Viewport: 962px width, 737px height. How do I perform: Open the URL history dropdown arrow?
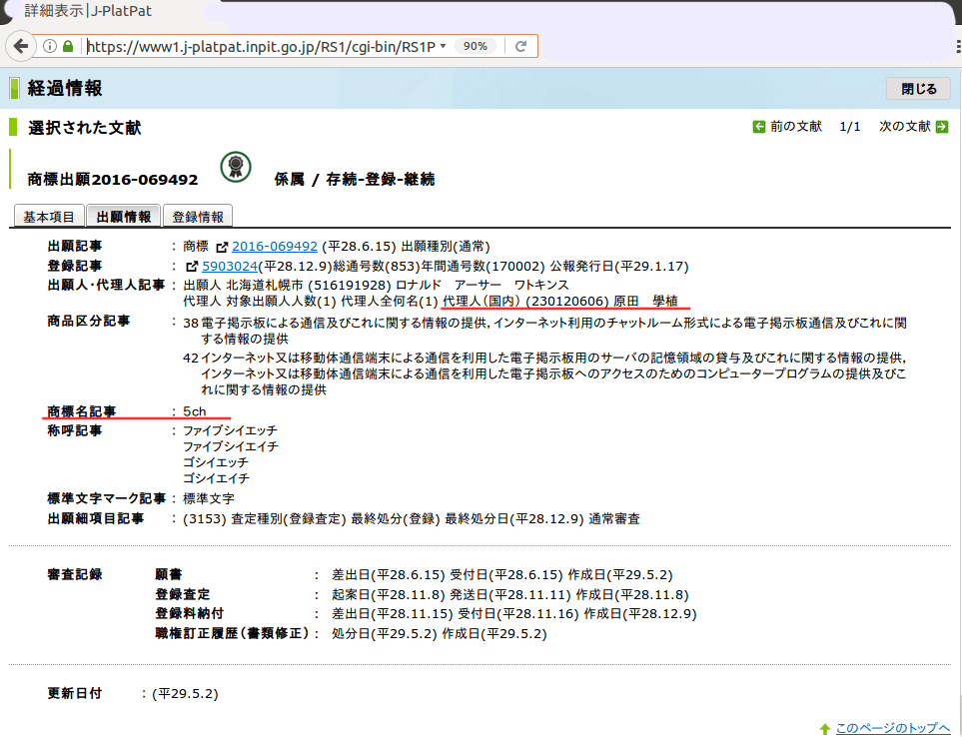443,46
